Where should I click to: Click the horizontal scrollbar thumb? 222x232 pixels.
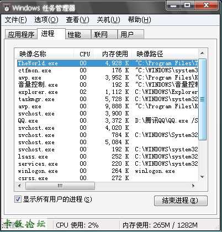pos(60,186)
